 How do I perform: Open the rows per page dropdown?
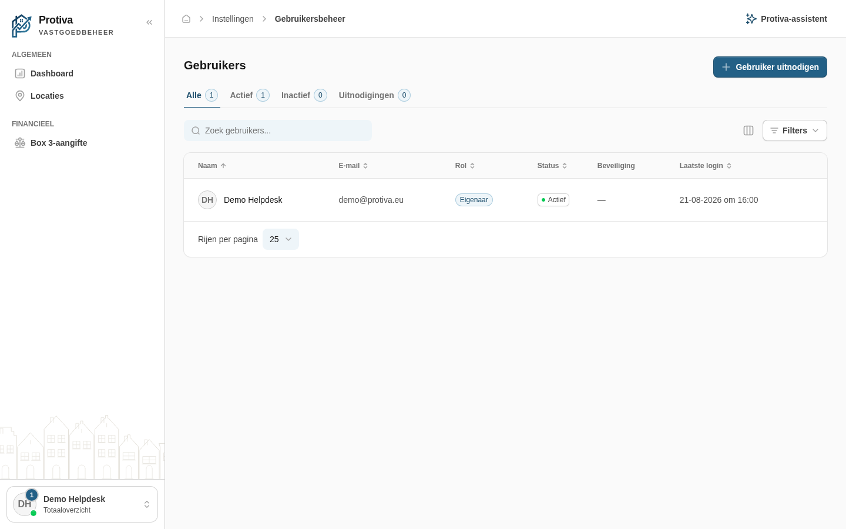[x=281, y=239]
